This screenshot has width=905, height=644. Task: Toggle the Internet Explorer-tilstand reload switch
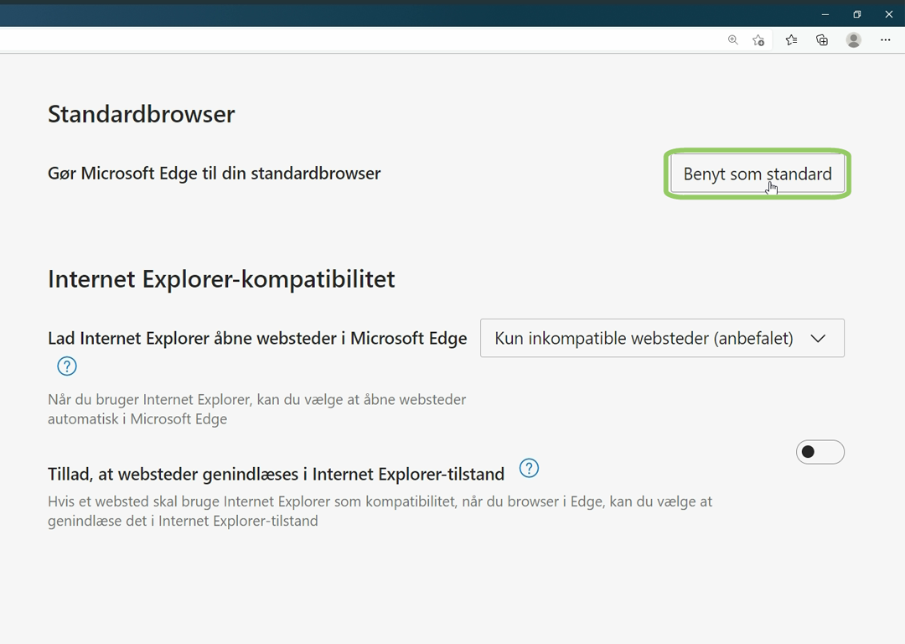(x=820, y=452)
